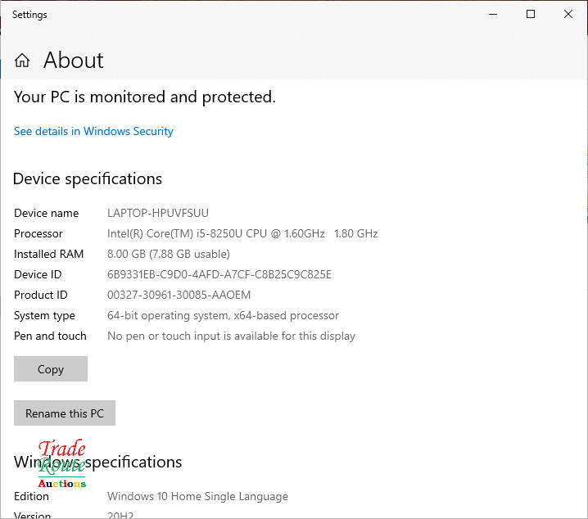Click the Settings title in title bar
The width and height of the screenshot is (588, 519).
[x=29, y=15]
